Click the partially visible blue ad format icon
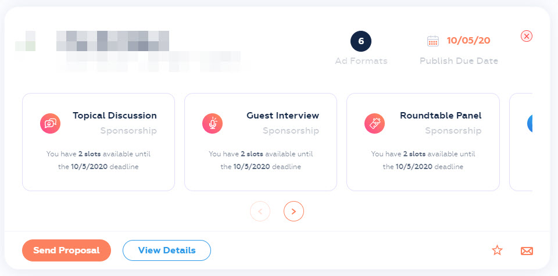 click(x=530, y=123)
